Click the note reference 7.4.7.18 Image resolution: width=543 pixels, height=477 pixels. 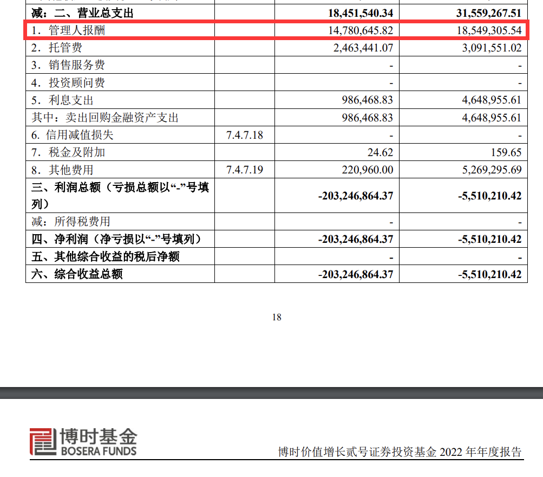point(245,135)
